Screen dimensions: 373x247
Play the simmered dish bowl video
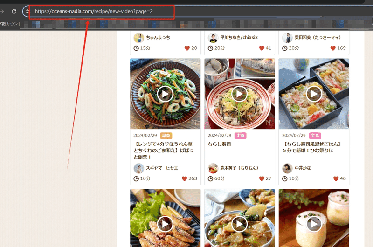239,224
